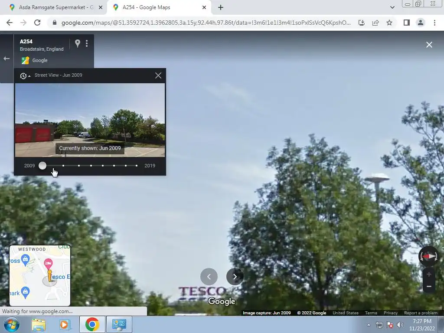
Task: Open the Action Center flag tray icon
Action: 390,325
